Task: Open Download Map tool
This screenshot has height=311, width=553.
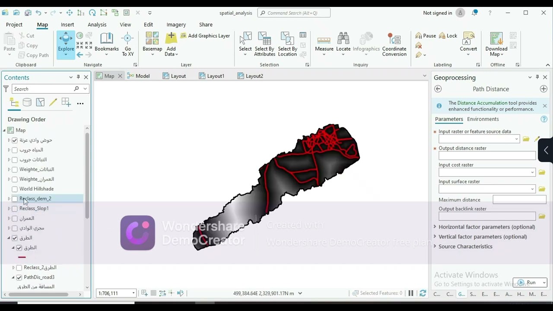Action: coord(496,44)
